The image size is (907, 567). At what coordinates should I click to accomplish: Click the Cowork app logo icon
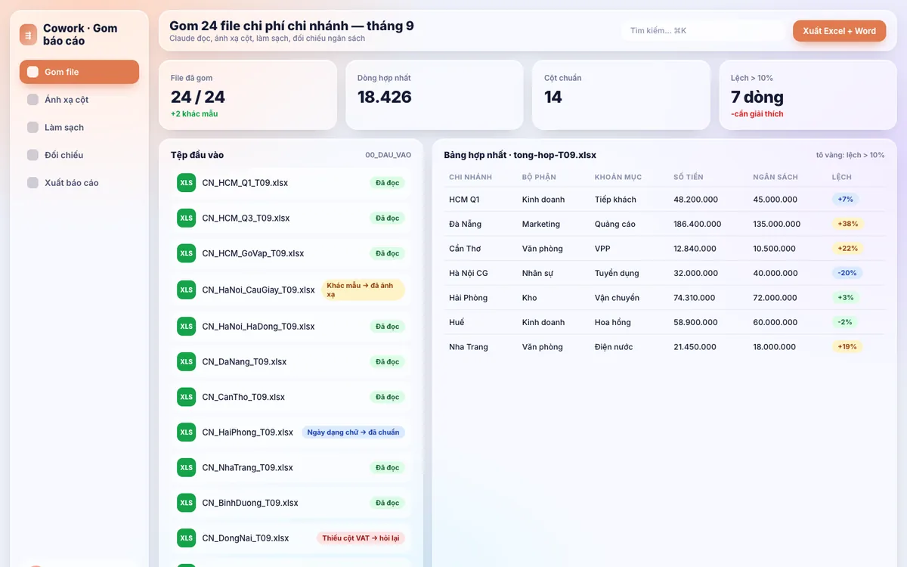[28, 34]
